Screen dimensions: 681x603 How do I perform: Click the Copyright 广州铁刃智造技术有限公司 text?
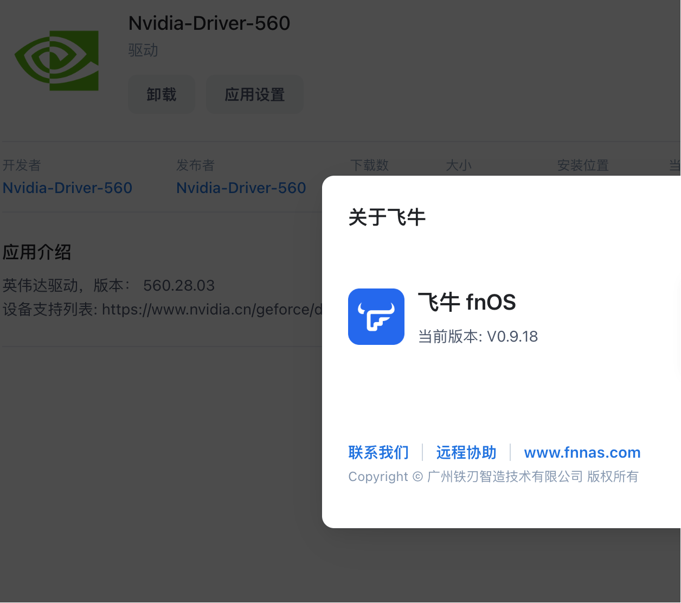tap(493, 477)
